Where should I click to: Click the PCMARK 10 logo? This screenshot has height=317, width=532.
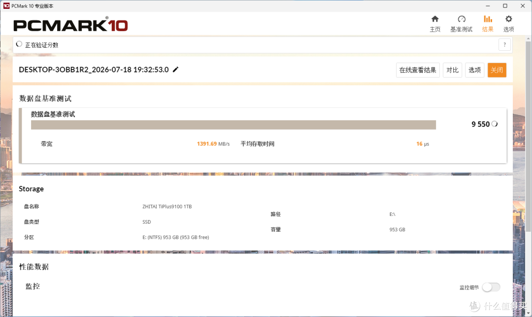[70, 25]
